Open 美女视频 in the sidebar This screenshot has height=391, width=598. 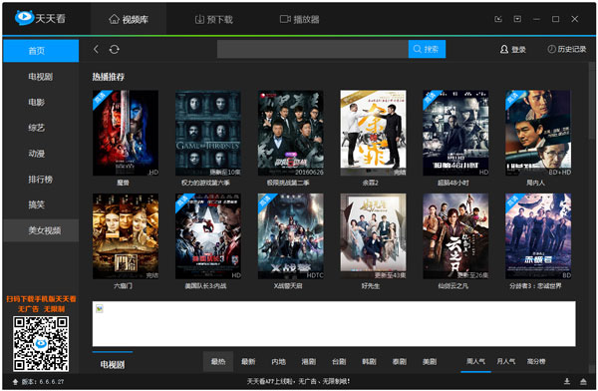pyautogui.click(x=41, y=230)
